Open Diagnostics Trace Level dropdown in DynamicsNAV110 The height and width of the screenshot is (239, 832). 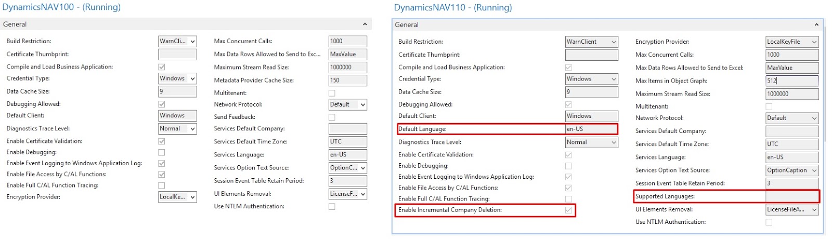point(592,142)
